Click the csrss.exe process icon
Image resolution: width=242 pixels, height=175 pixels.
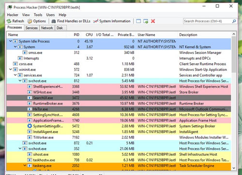tap(15, 64)
